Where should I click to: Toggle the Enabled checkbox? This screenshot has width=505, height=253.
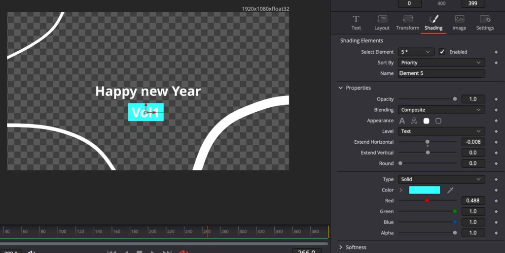(442, 52)
